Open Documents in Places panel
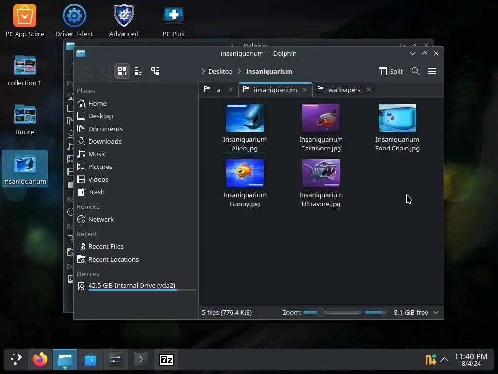The image size is (498, 374). pos(137,129)
